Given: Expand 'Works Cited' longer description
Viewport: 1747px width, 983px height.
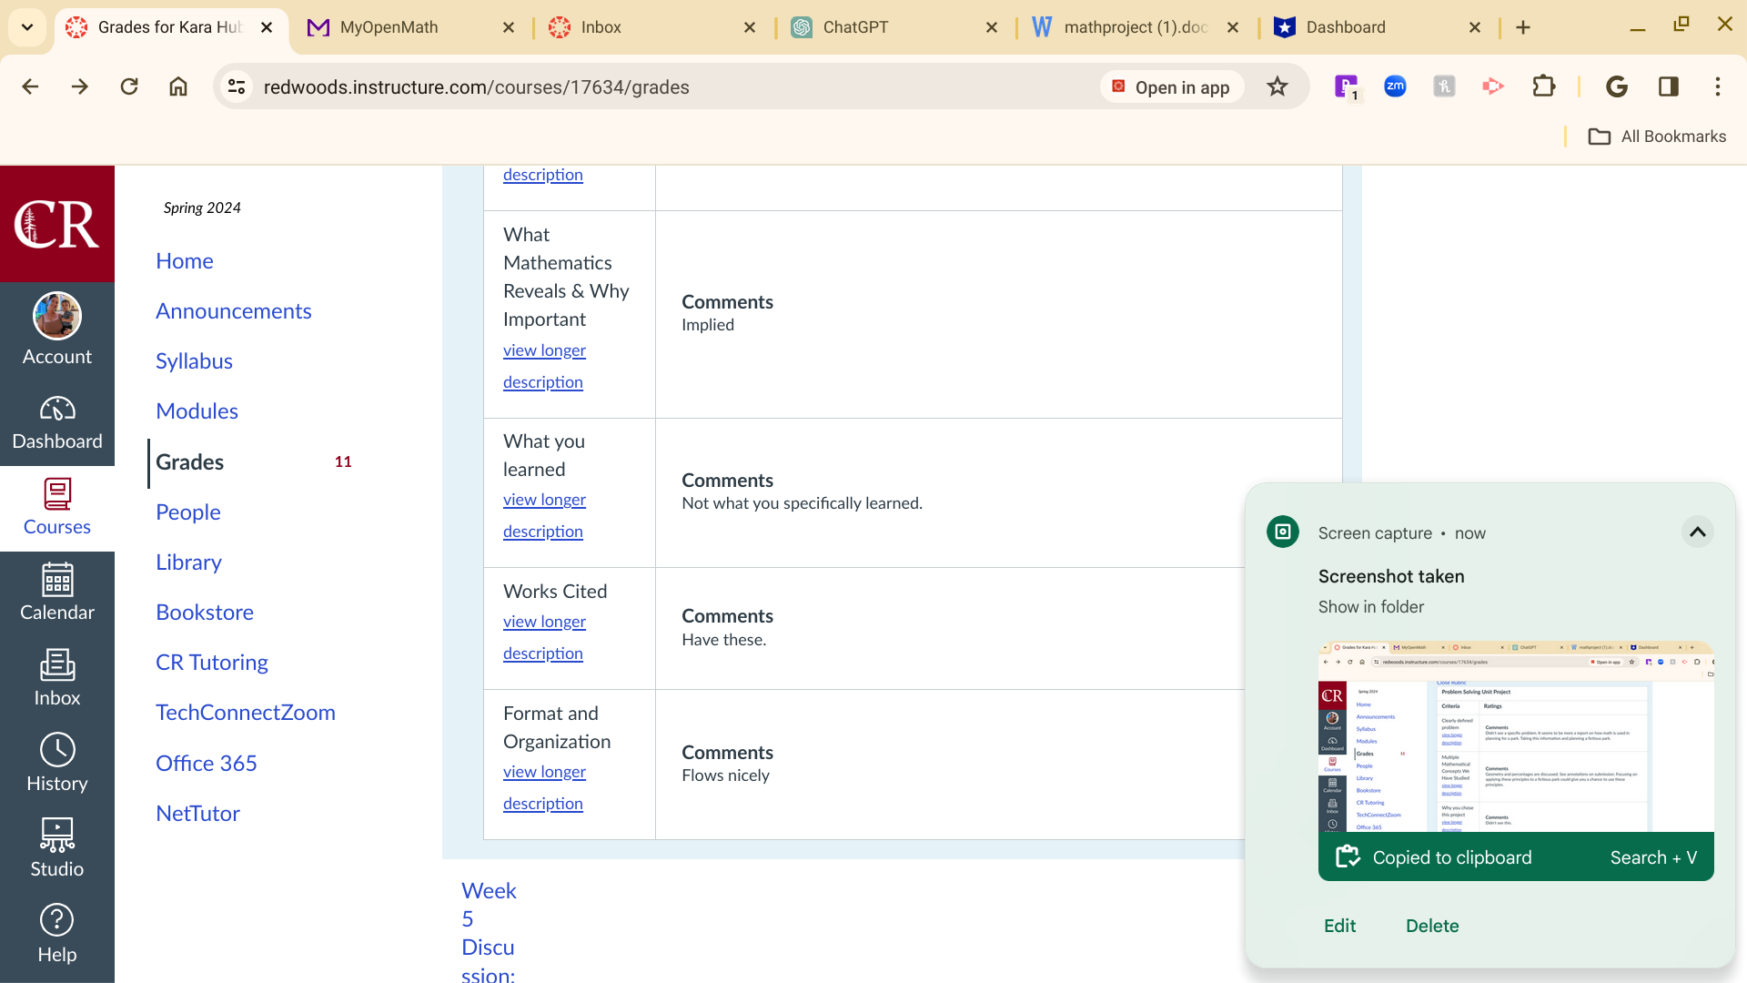Looking at the screenshot, I should [x=545, y=637].
